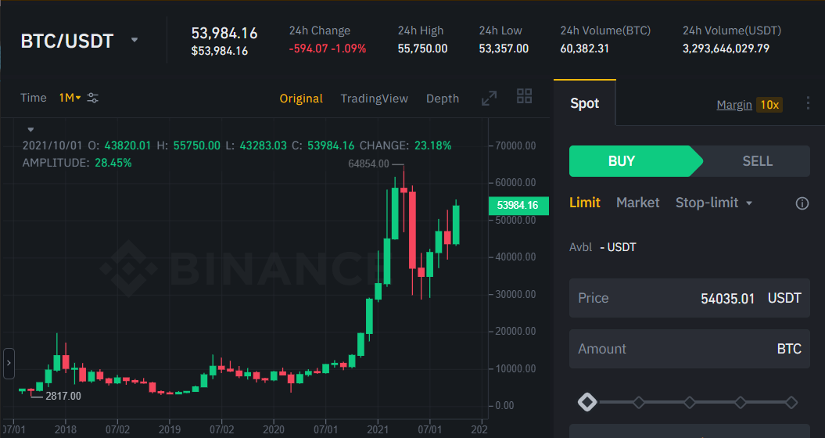Click the current price tag 53984.16
Viewport: 825px width, 438px height.
click(518, 205)
